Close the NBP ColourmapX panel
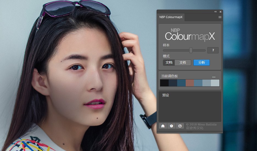 [x=221, y=12]
